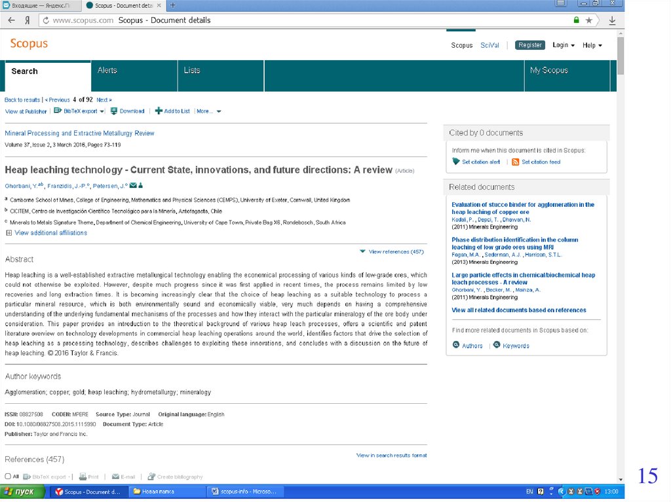
Task: Click the author person icon by Petersen
Action: pos(140,186)
